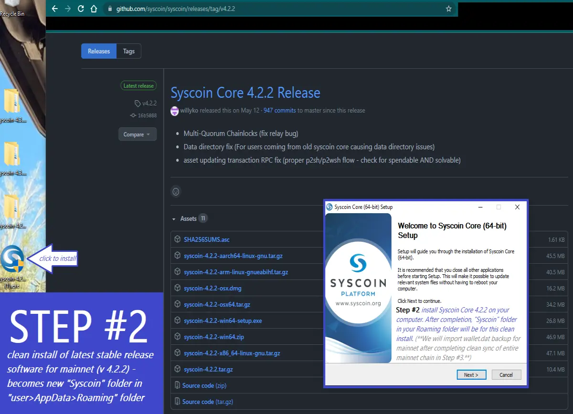Download syscoin-4.2.2-win64.zip
Screen dimensions: 573x414
click(x=214, y=337)
